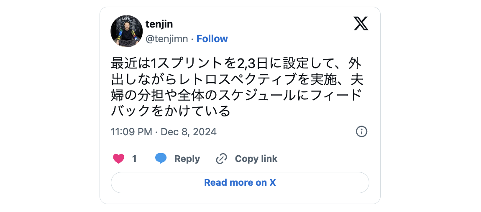Click the "Copy link" text label
The width and height of the screenshot is (481, 212).
tap(256, 159)
